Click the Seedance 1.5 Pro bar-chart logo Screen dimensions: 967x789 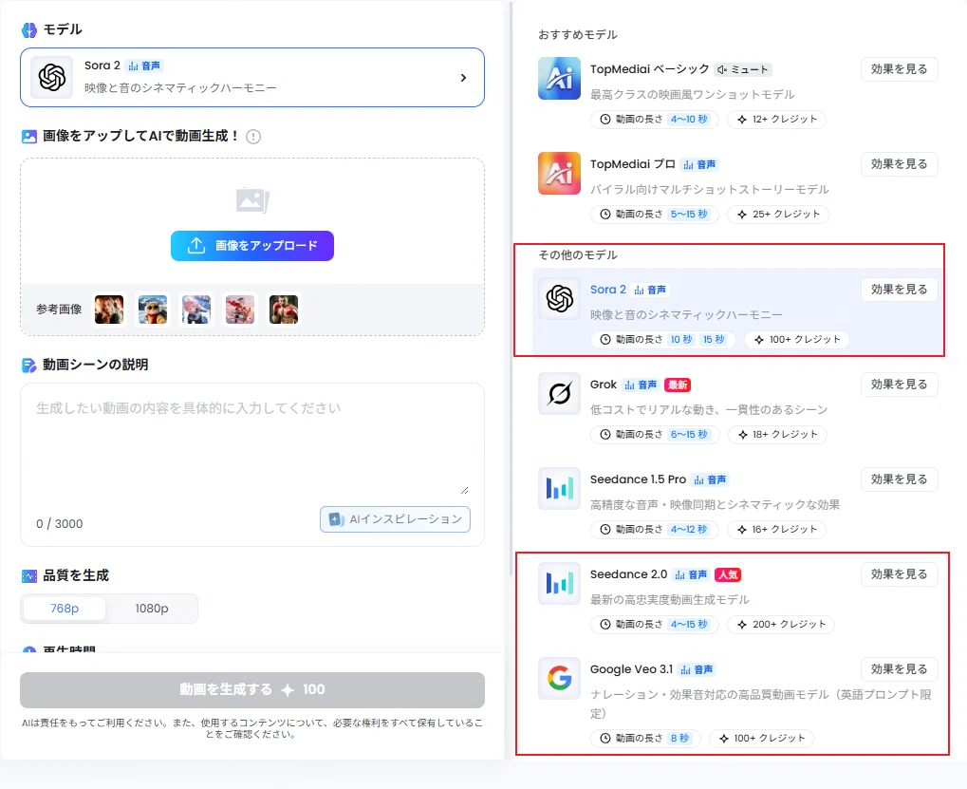click(559, 489)
